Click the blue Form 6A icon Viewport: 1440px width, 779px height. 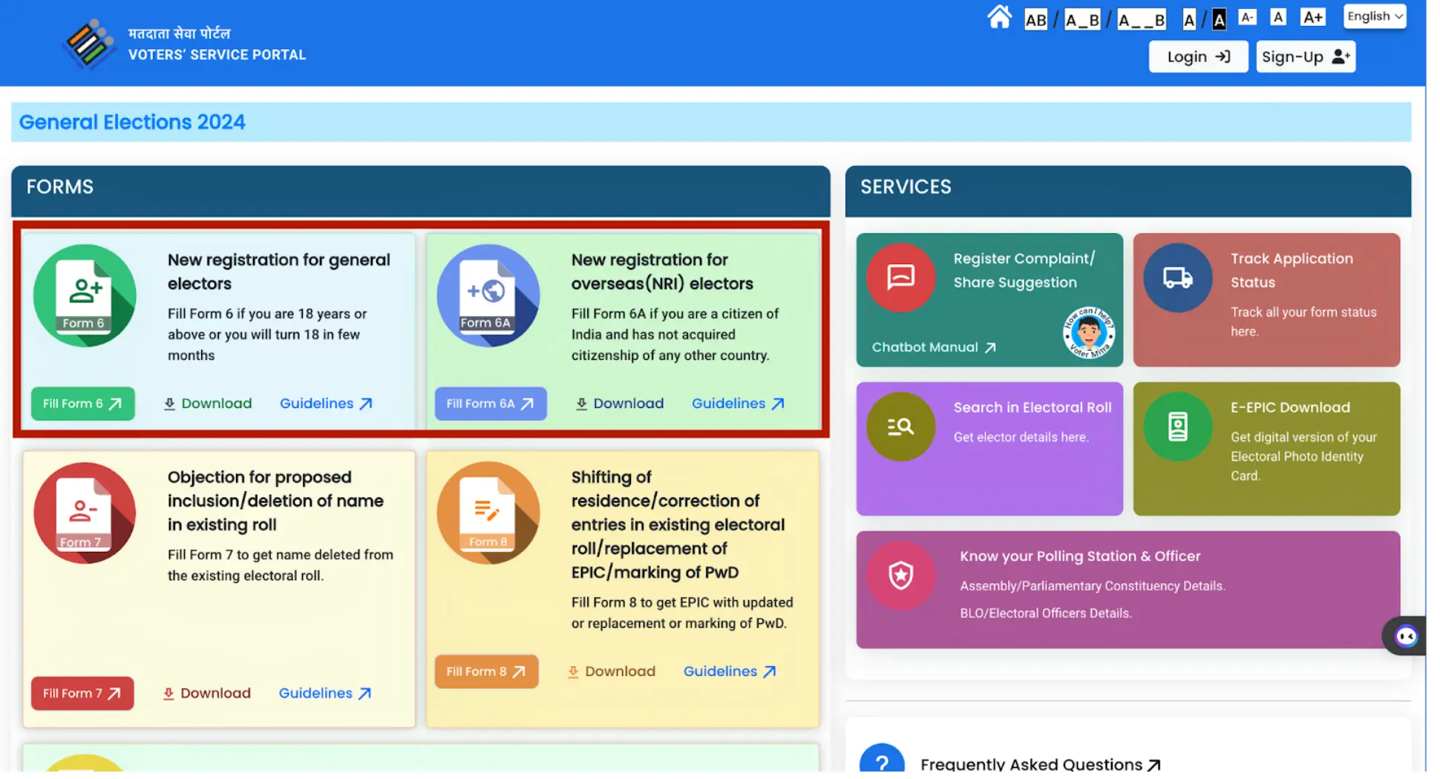tap(488, 295)
